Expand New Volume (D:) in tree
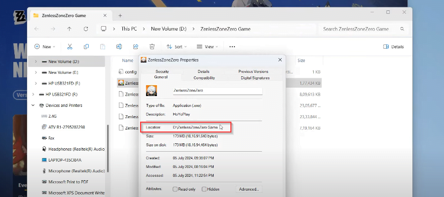 (x=36, y=62)
